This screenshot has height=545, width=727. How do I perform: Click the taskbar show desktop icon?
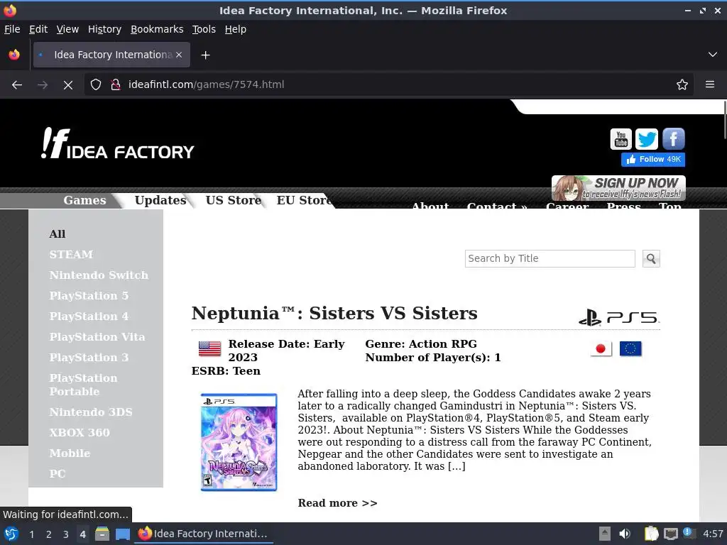(122, 534)
